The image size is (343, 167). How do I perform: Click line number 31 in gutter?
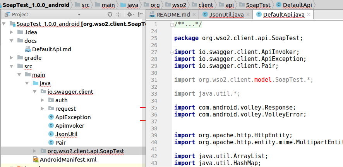pos(154,80)
